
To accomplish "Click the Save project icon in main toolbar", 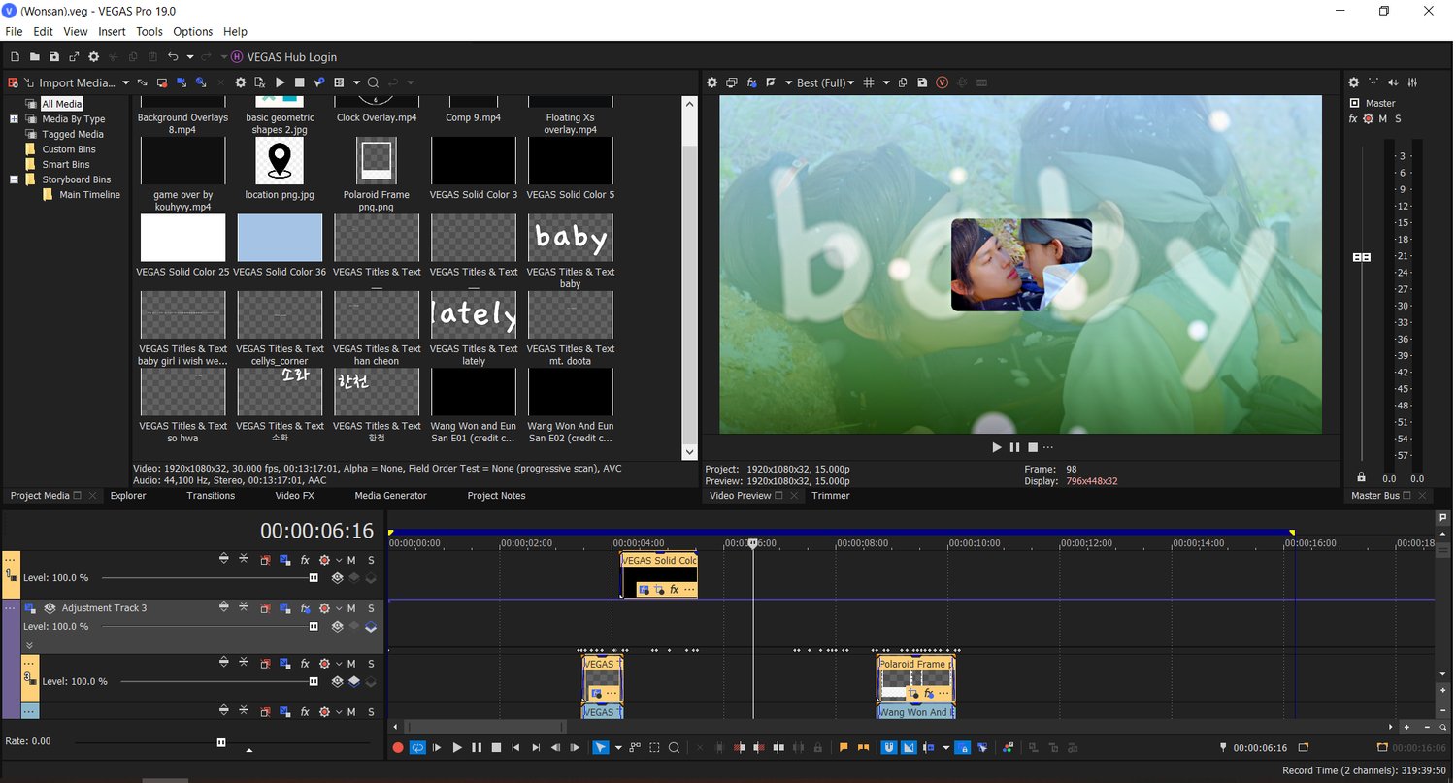I will 53,57.
